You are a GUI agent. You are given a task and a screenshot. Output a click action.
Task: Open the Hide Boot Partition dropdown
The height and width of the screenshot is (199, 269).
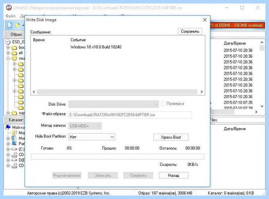pos(91,137)
